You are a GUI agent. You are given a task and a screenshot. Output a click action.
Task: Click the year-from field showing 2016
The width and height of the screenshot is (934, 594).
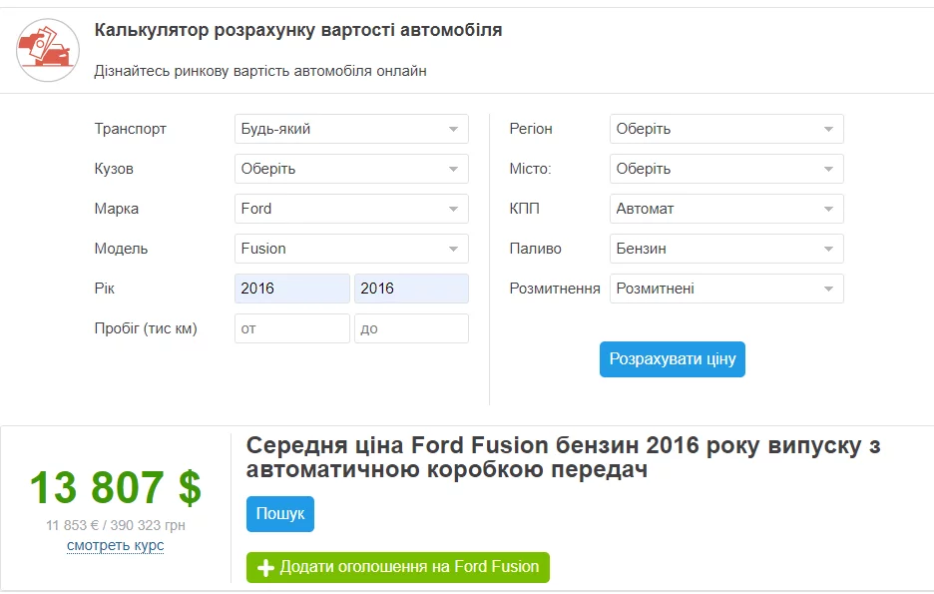[x=292, y=289]
